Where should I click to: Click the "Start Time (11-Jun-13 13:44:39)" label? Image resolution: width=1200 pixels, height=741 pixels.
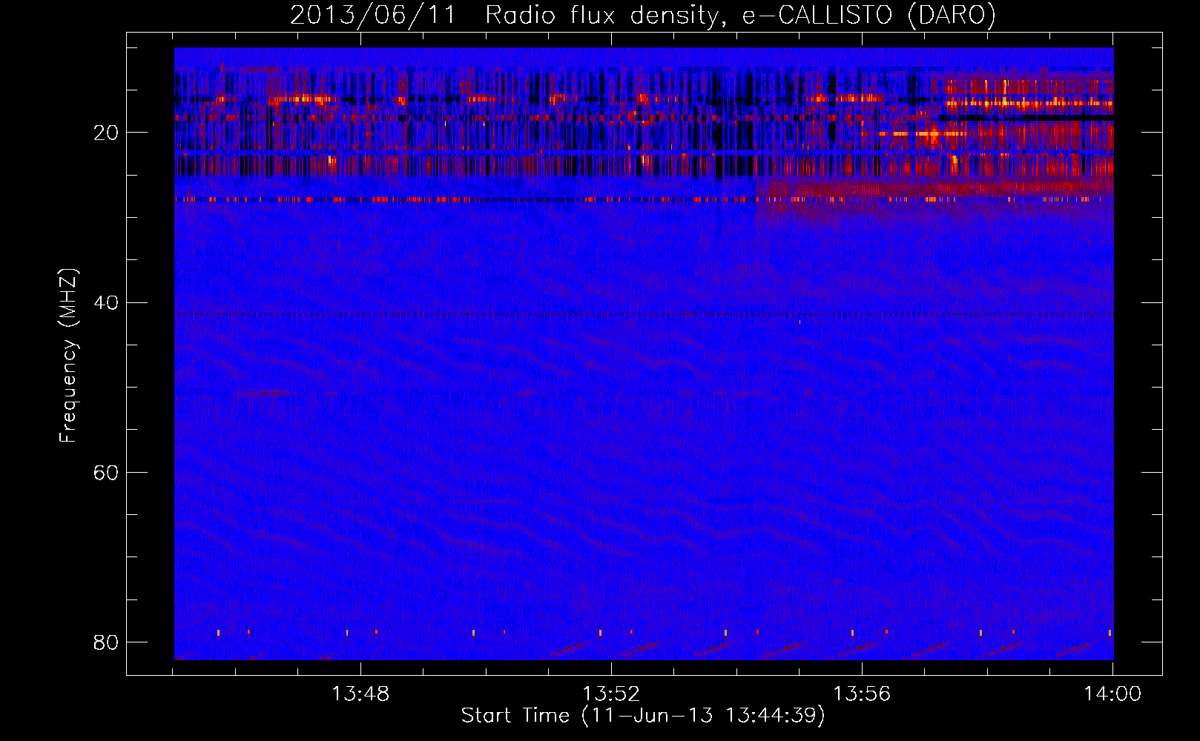click(642, 716)
